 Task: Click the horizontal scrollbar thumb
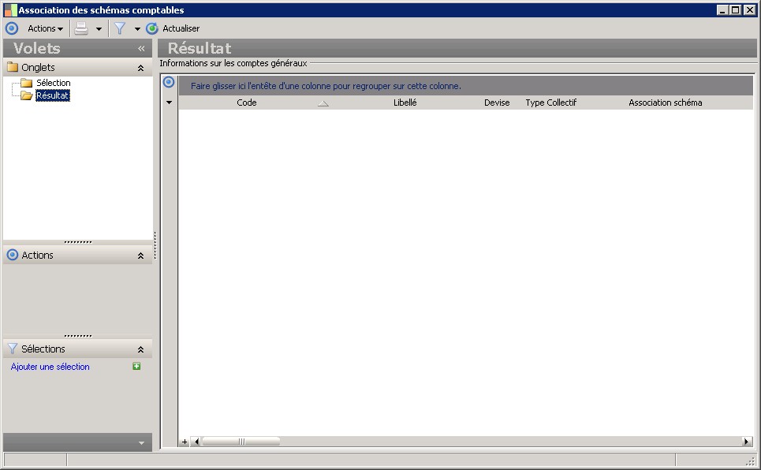(241, 442)
